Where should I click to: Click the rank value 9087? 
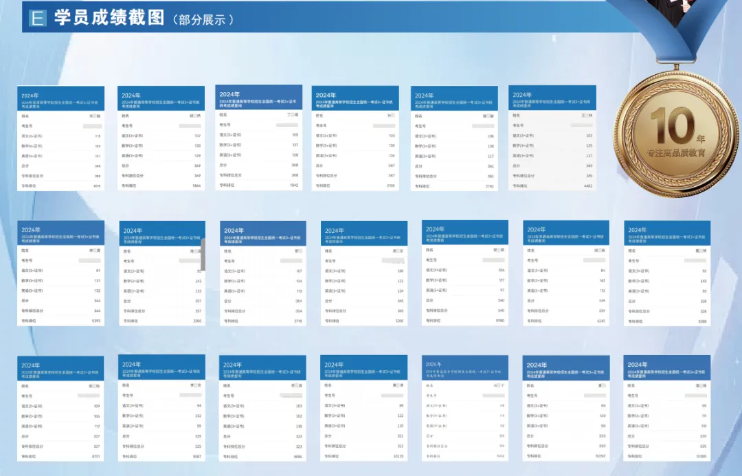[197, 457]
